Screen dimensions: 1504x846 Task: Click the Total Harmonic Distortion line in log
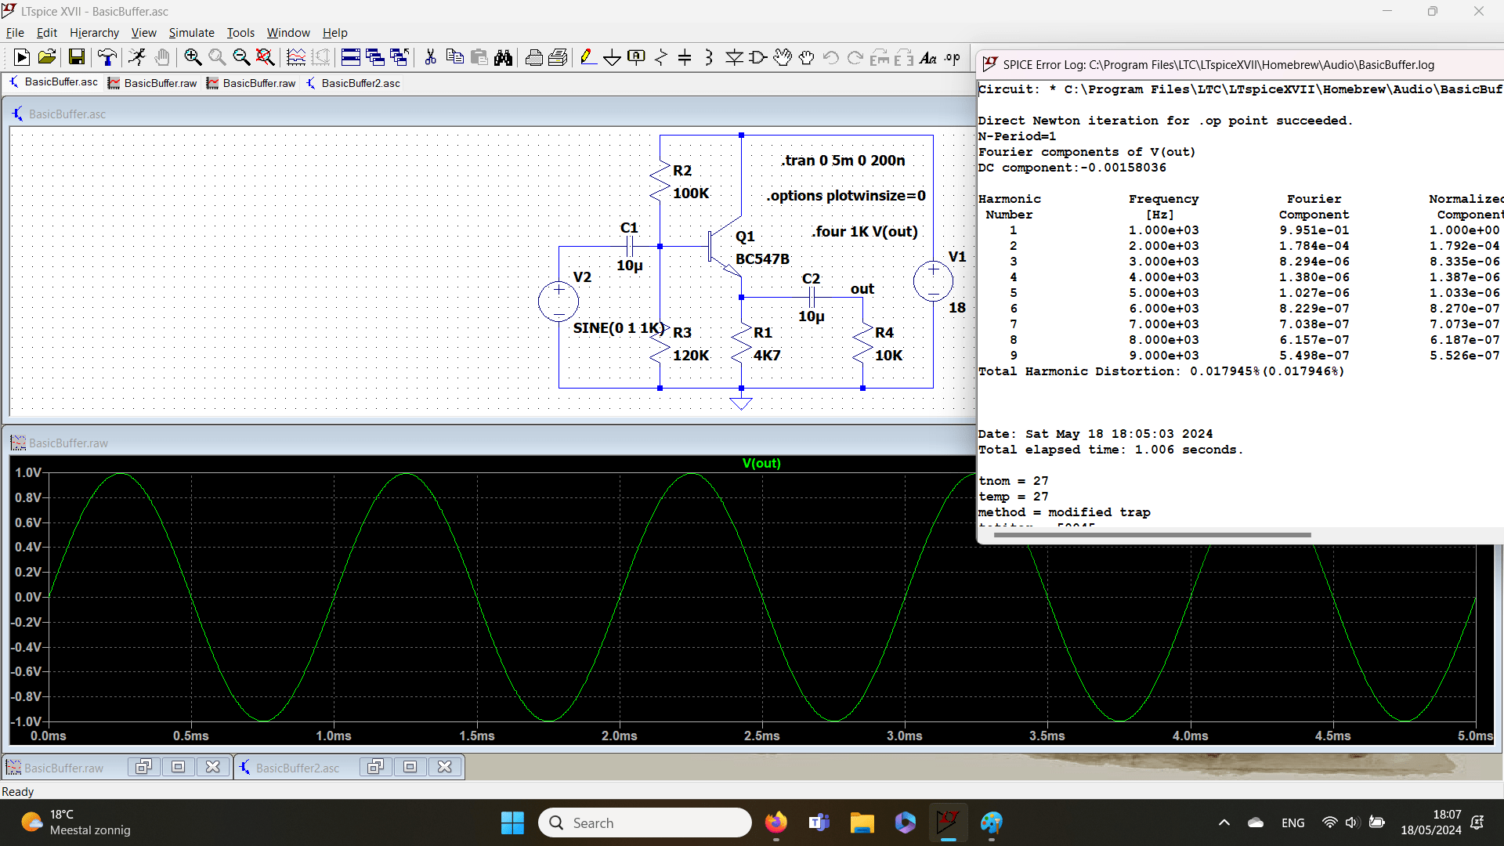click(x=1161, y=371)
